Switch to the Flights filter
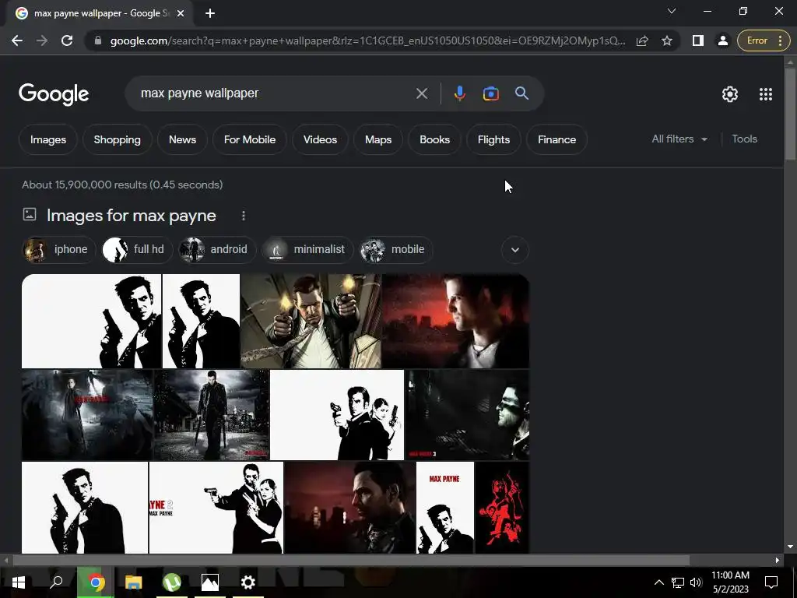797x598 pixels. click(493, 139)
